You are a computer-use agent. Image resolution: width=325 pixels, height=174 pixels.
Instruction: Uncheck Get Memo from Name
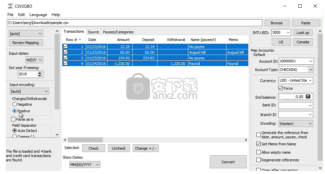[x=258, y=144]
